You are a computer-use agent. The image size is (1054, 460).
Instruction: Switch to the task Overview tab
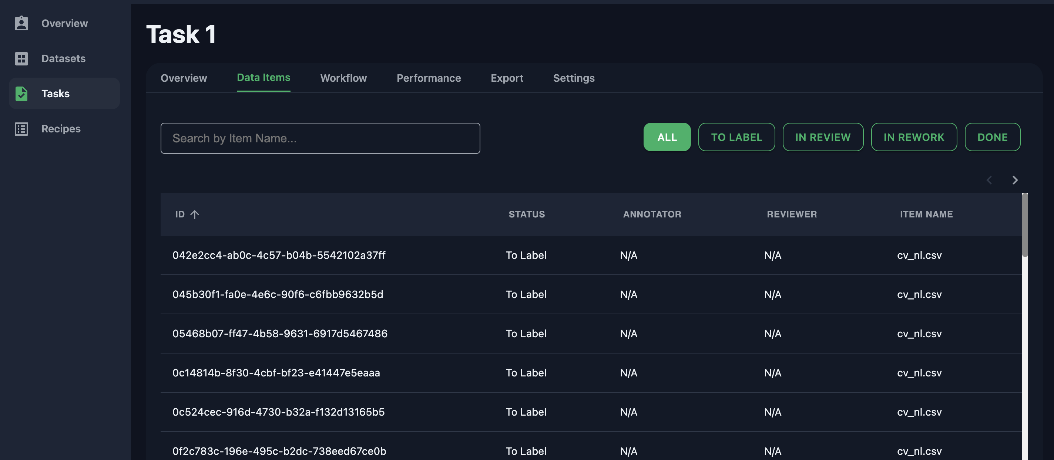[x=184, y=78]
